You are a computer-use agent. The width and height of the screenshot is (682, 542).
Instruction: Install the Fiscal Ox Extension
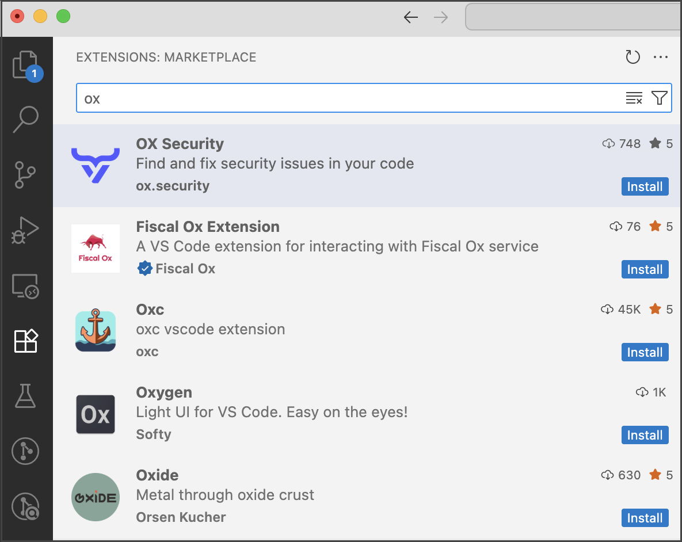click(645, 269)
